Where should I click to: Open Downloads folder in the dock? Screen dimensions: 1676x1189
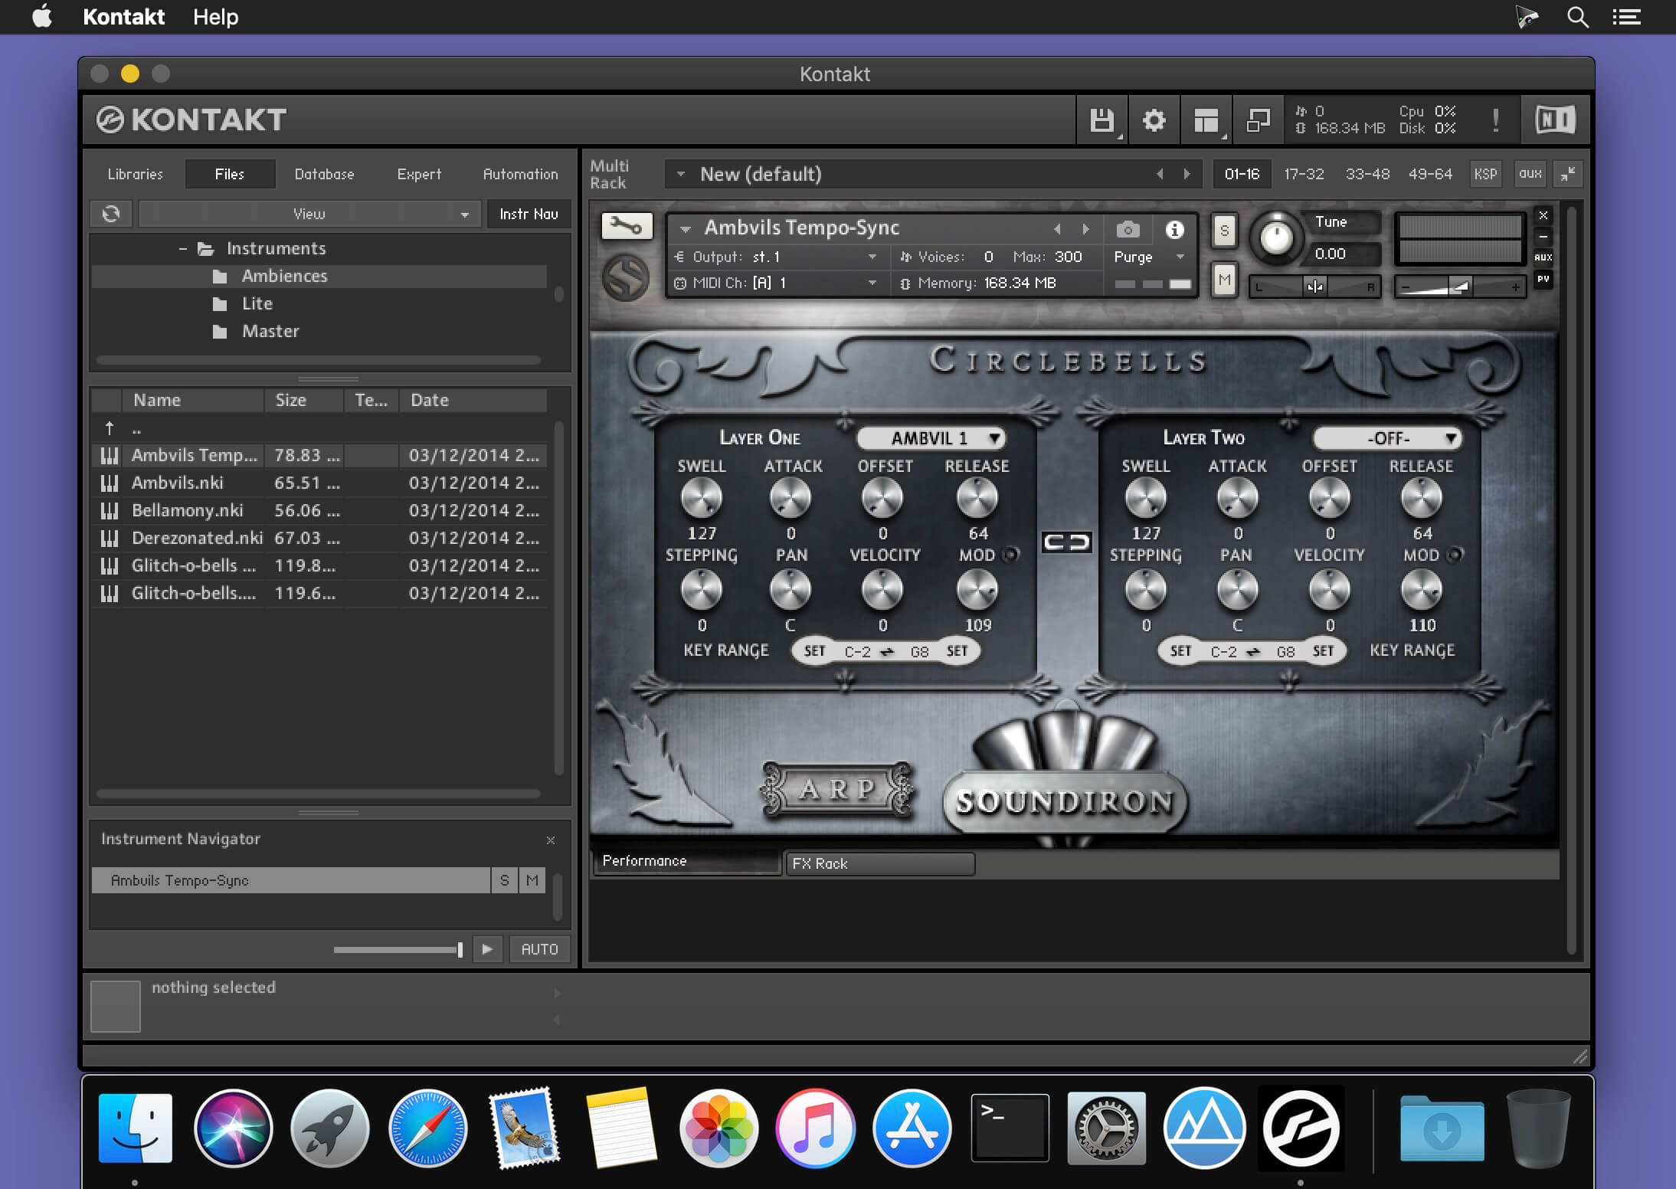click(1442, 1128)
